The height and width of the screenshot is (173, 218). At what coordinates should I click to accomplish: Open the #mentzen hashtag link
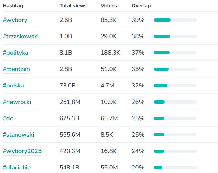(16, 69)
